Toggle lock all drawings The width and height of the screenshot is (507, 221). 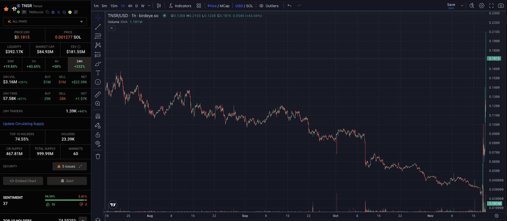[98, 135]
